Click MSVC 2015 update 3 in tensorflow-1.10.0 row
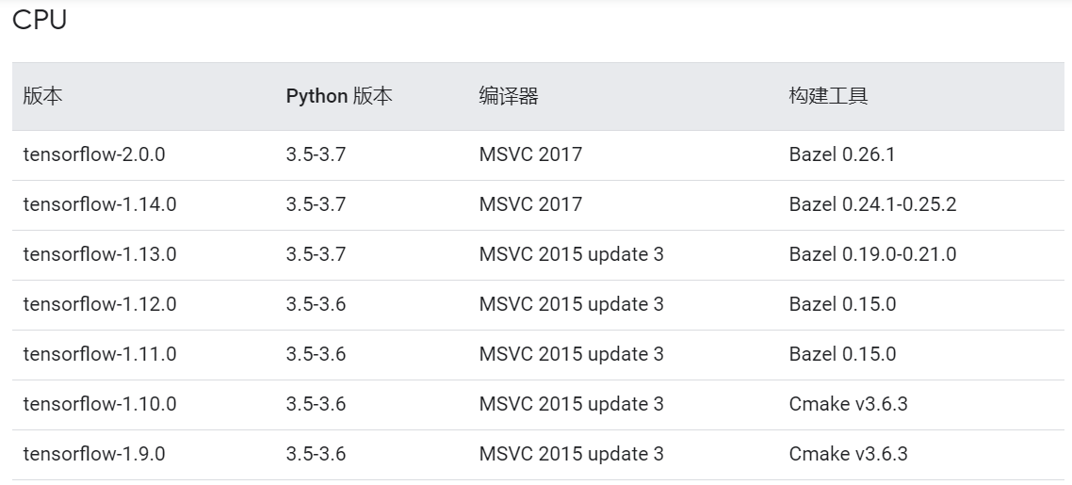The width and height of the screenshot is (1072, 485). tap(572, 404)
